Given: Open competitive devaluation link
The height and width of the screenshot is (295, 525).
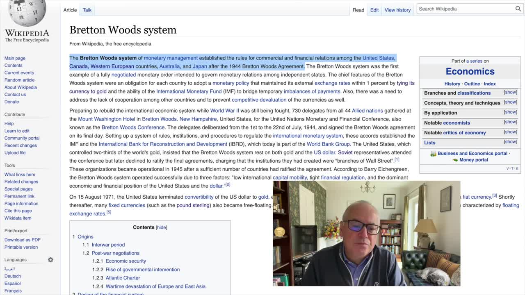Looking at the screenshot, I should point(259,100).
